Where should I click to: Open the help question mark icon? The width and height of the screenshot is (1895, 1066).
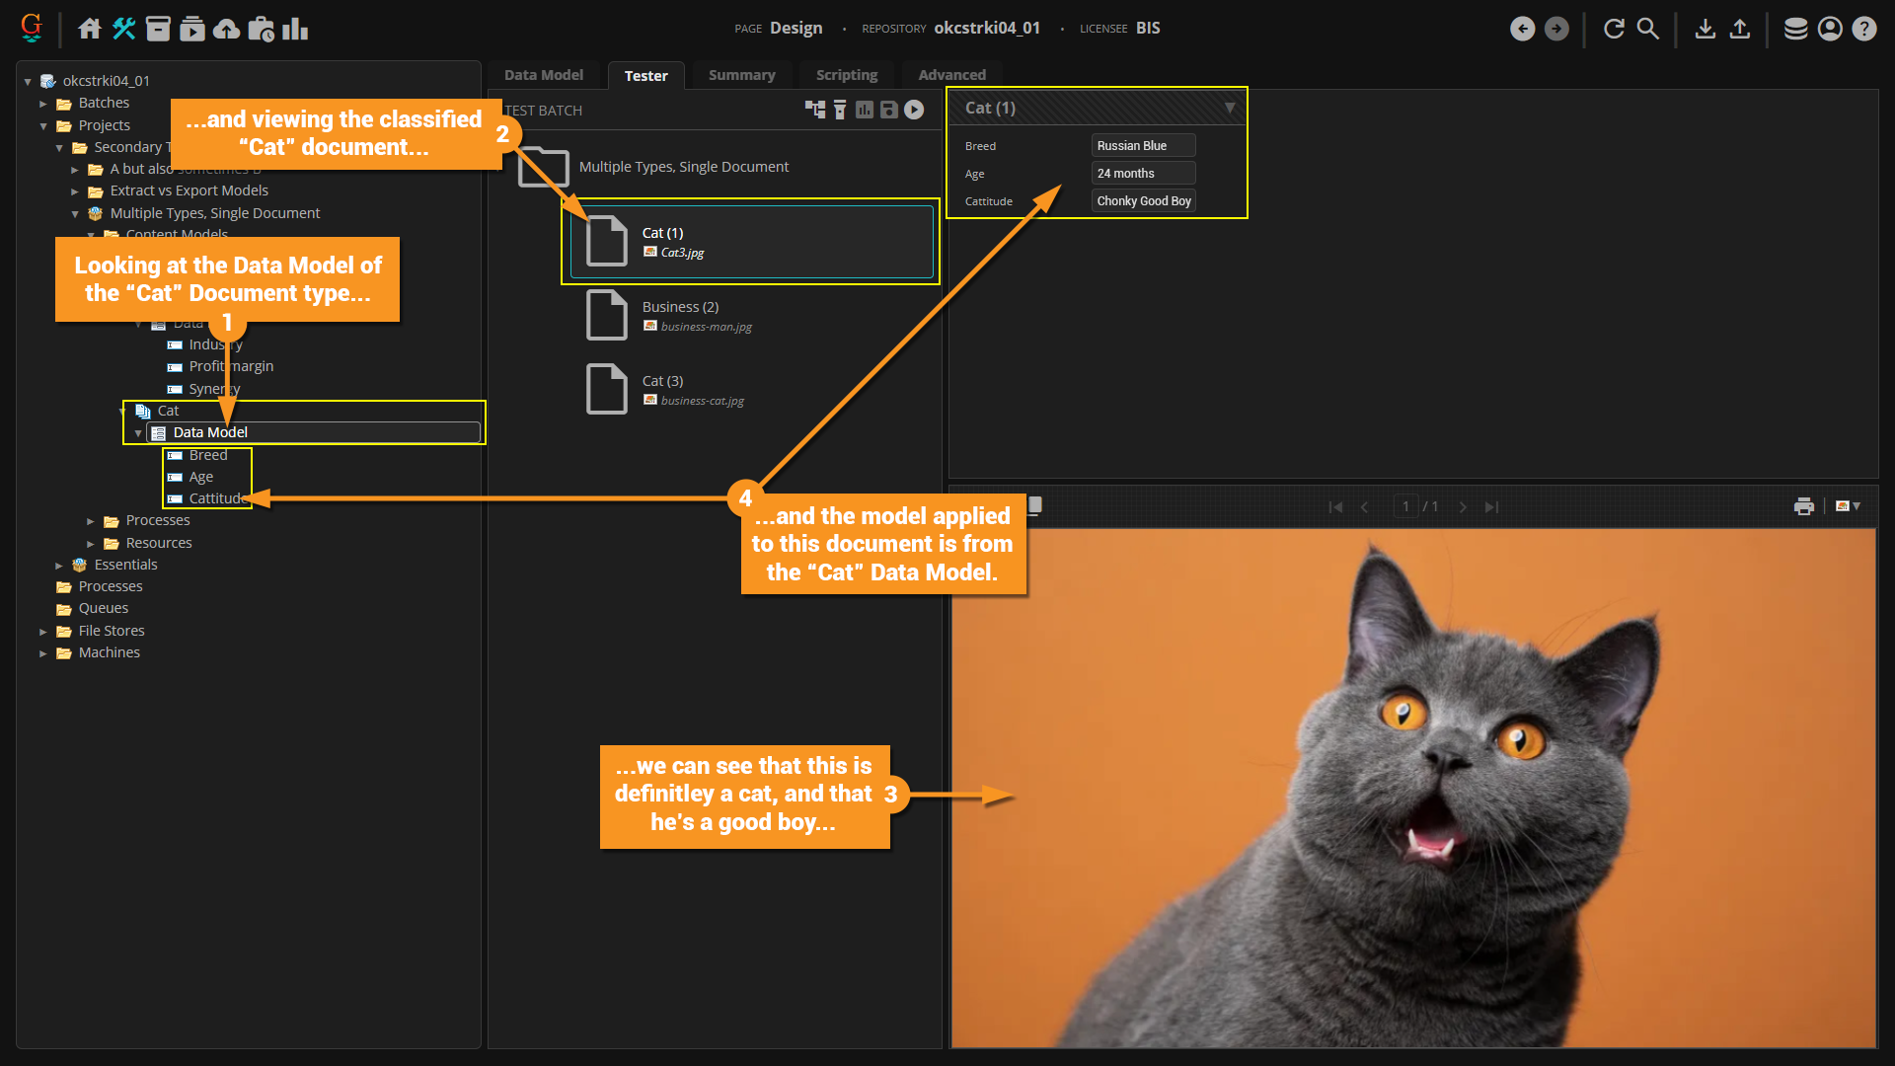coord(1863,29)
